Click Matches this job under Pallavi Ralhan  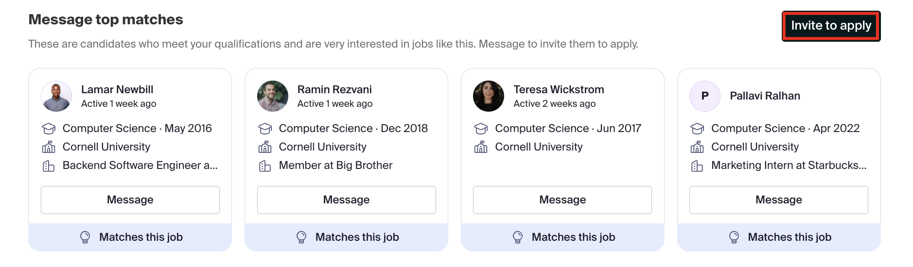tap(790, 237)
